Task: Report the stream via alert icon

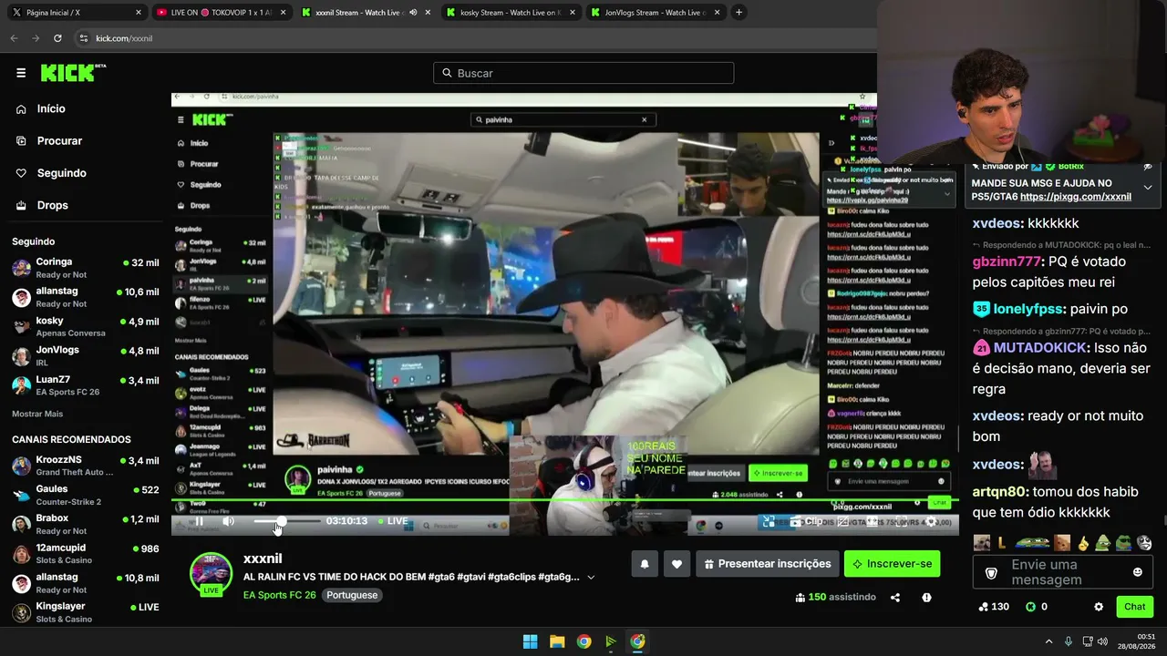Action: click(x=926, y=598)
